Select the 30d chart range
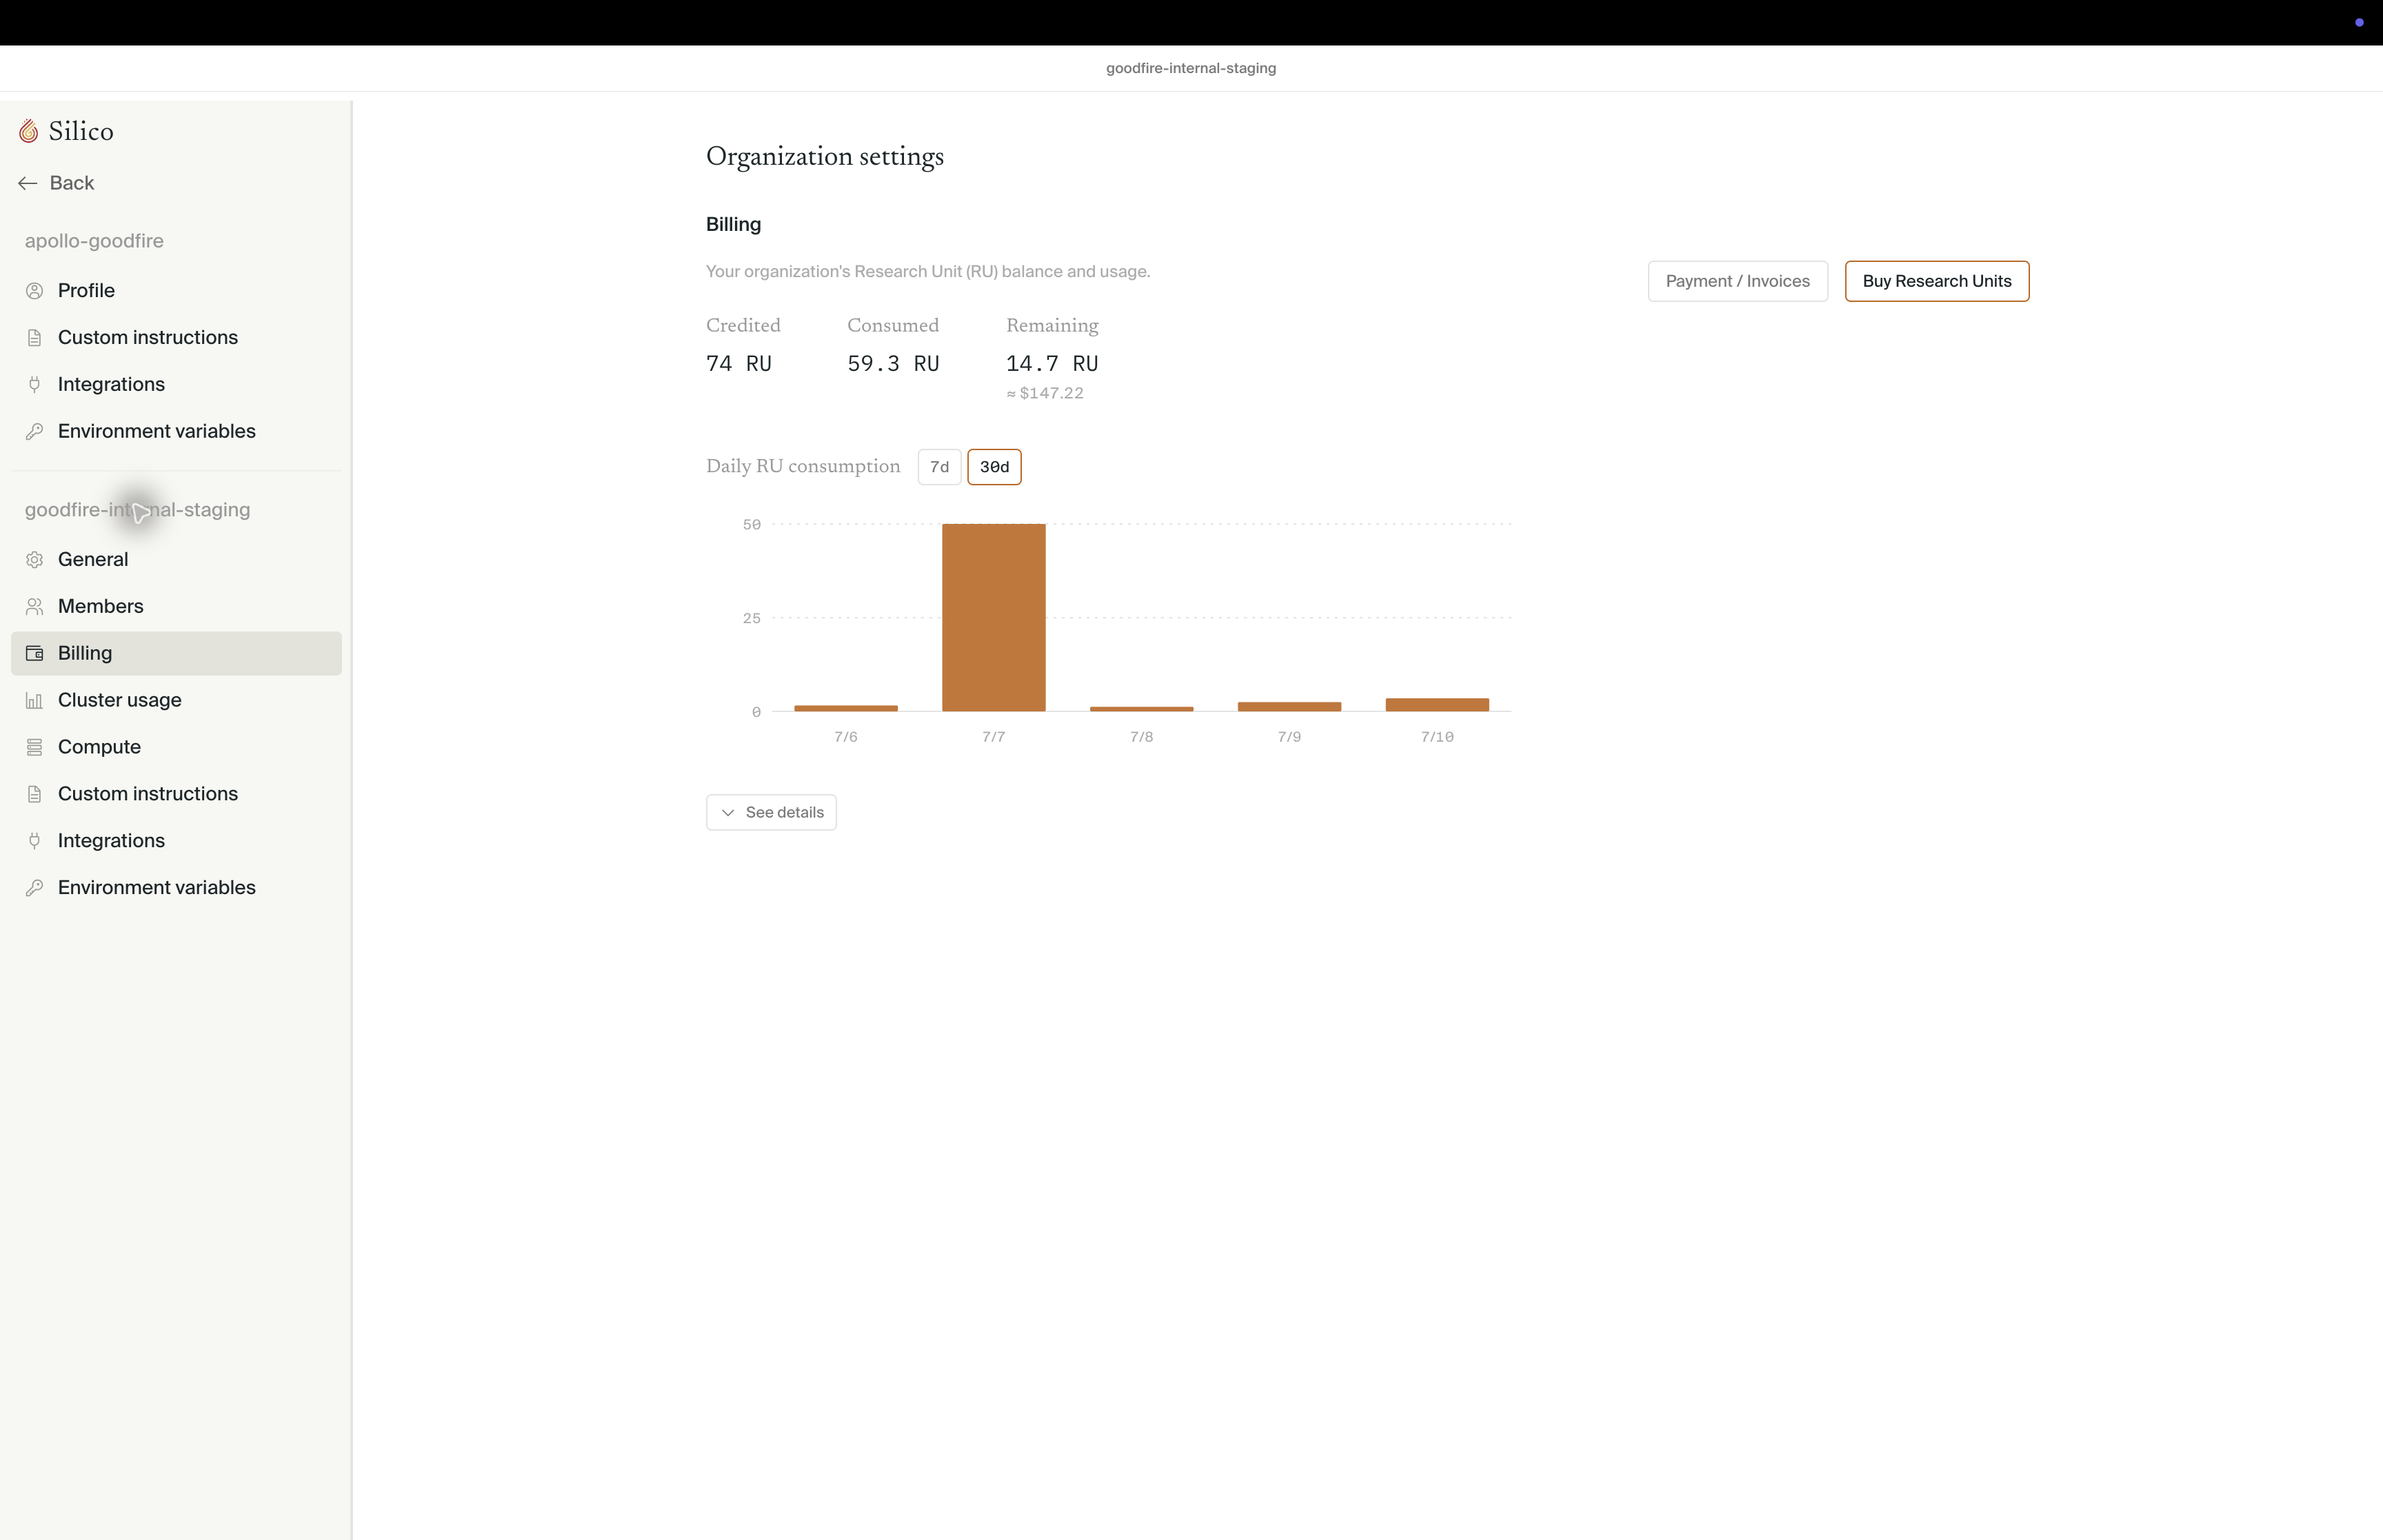Viewport: 2383px width, 1540px height. click(x=994, y=467)
